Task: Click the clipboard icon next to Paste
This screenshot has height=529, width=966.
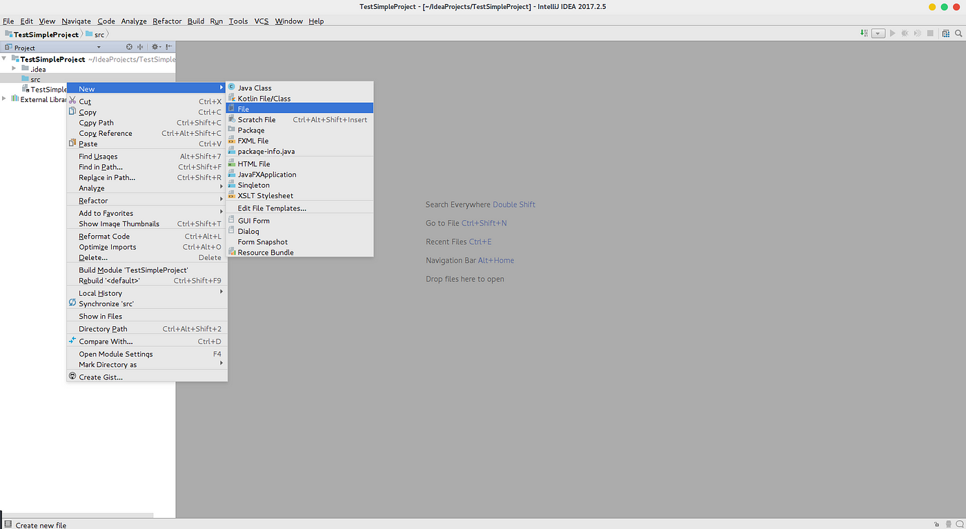Action: 72,143
